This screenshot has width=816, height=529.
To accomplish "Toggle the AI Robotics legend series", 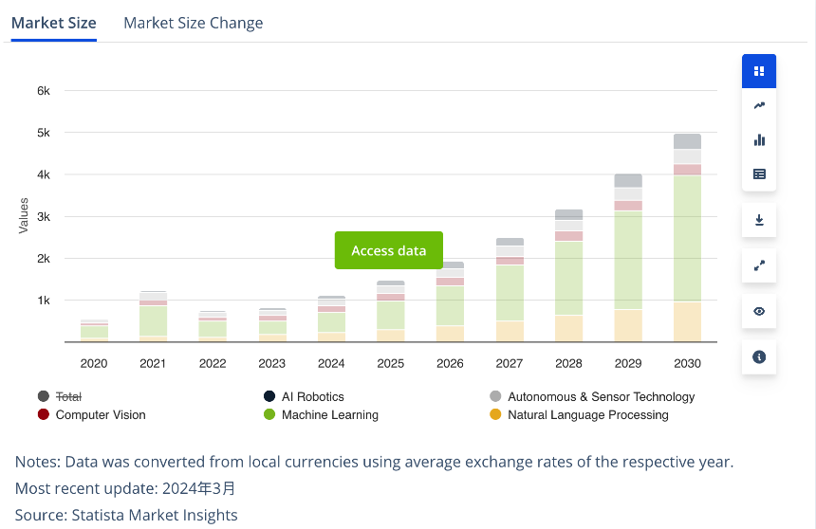I will (304, 396).
